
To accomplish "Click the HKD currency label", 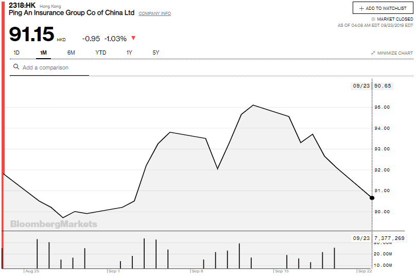I will (61, 40).
